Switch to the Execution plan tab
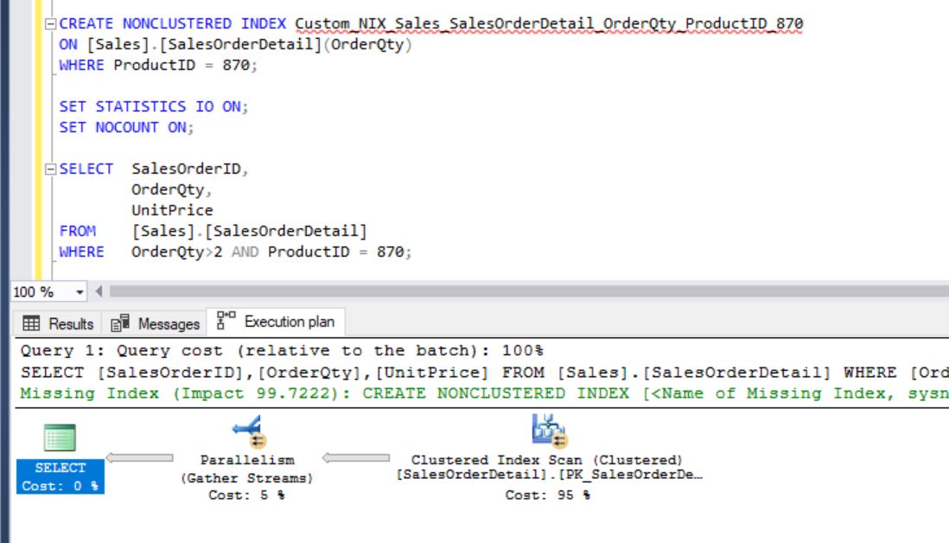Viewport: 949px width, 543px height. pyautogui.click(x=276, y=322)
